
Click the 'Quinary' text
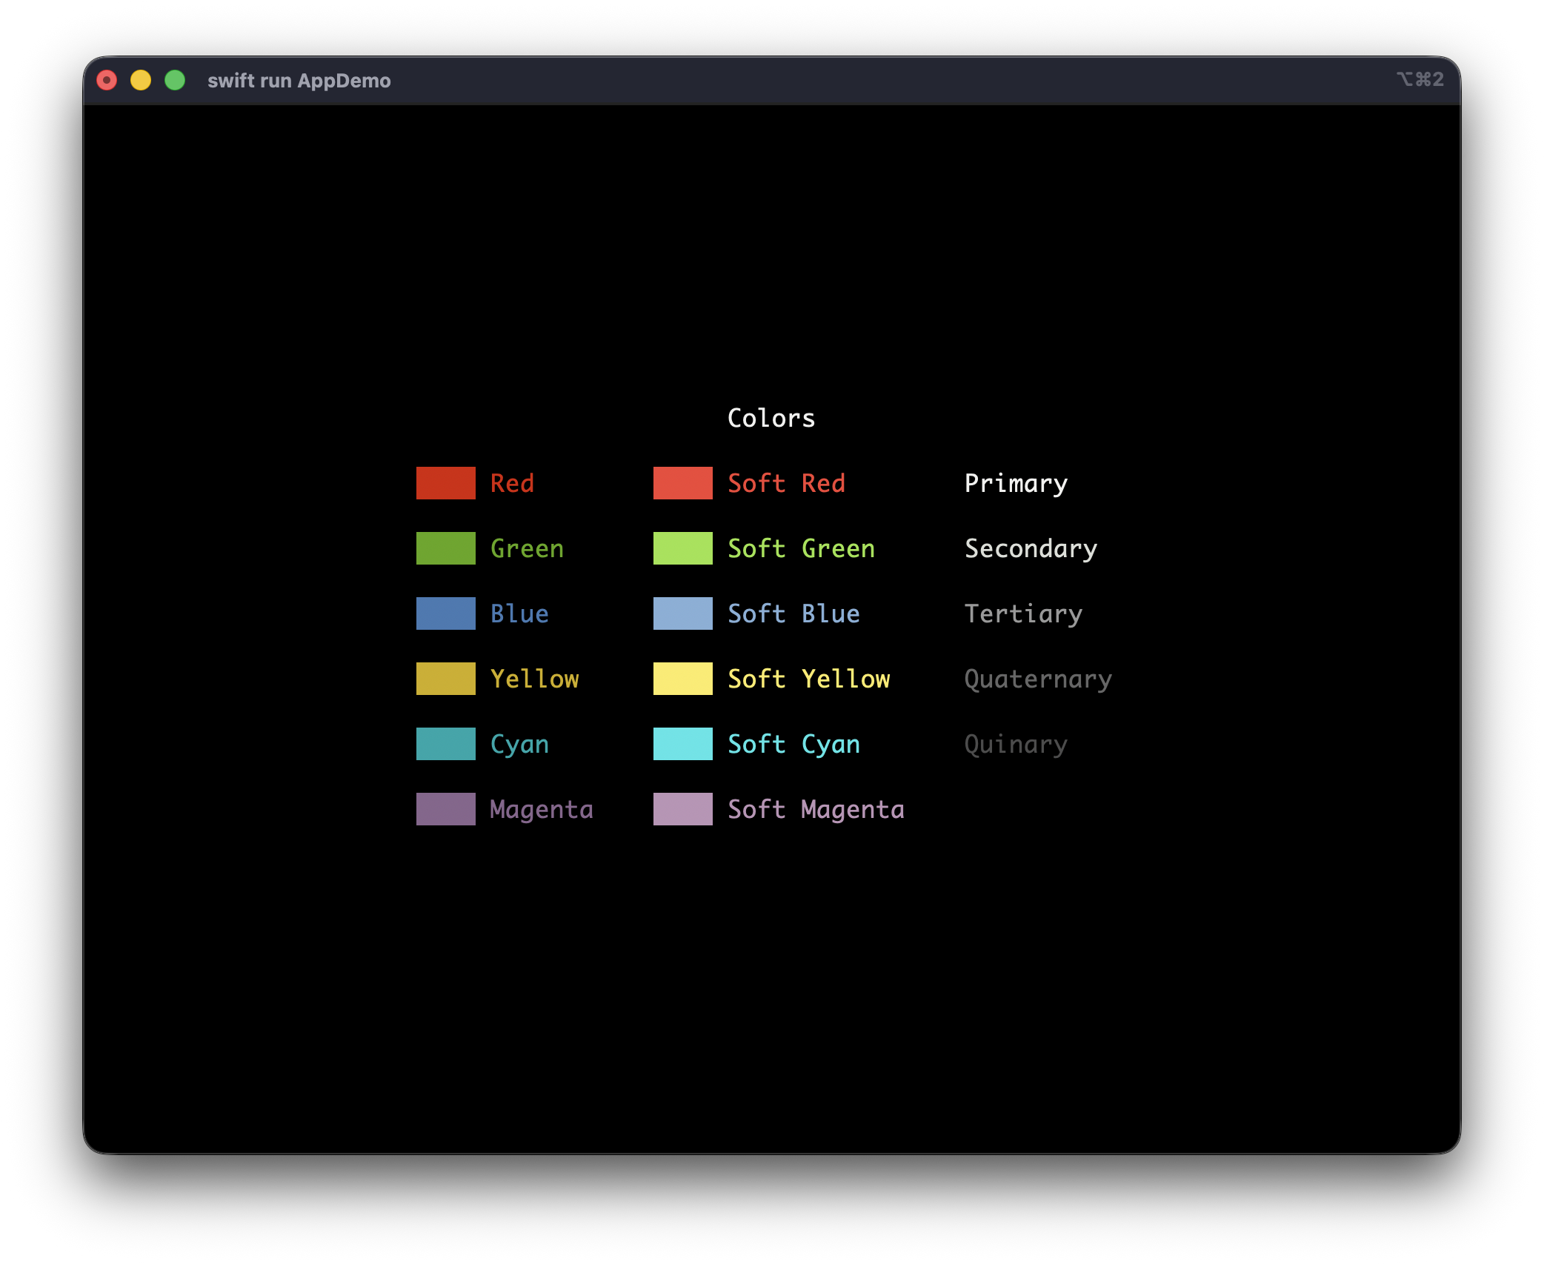[1016, 745]
